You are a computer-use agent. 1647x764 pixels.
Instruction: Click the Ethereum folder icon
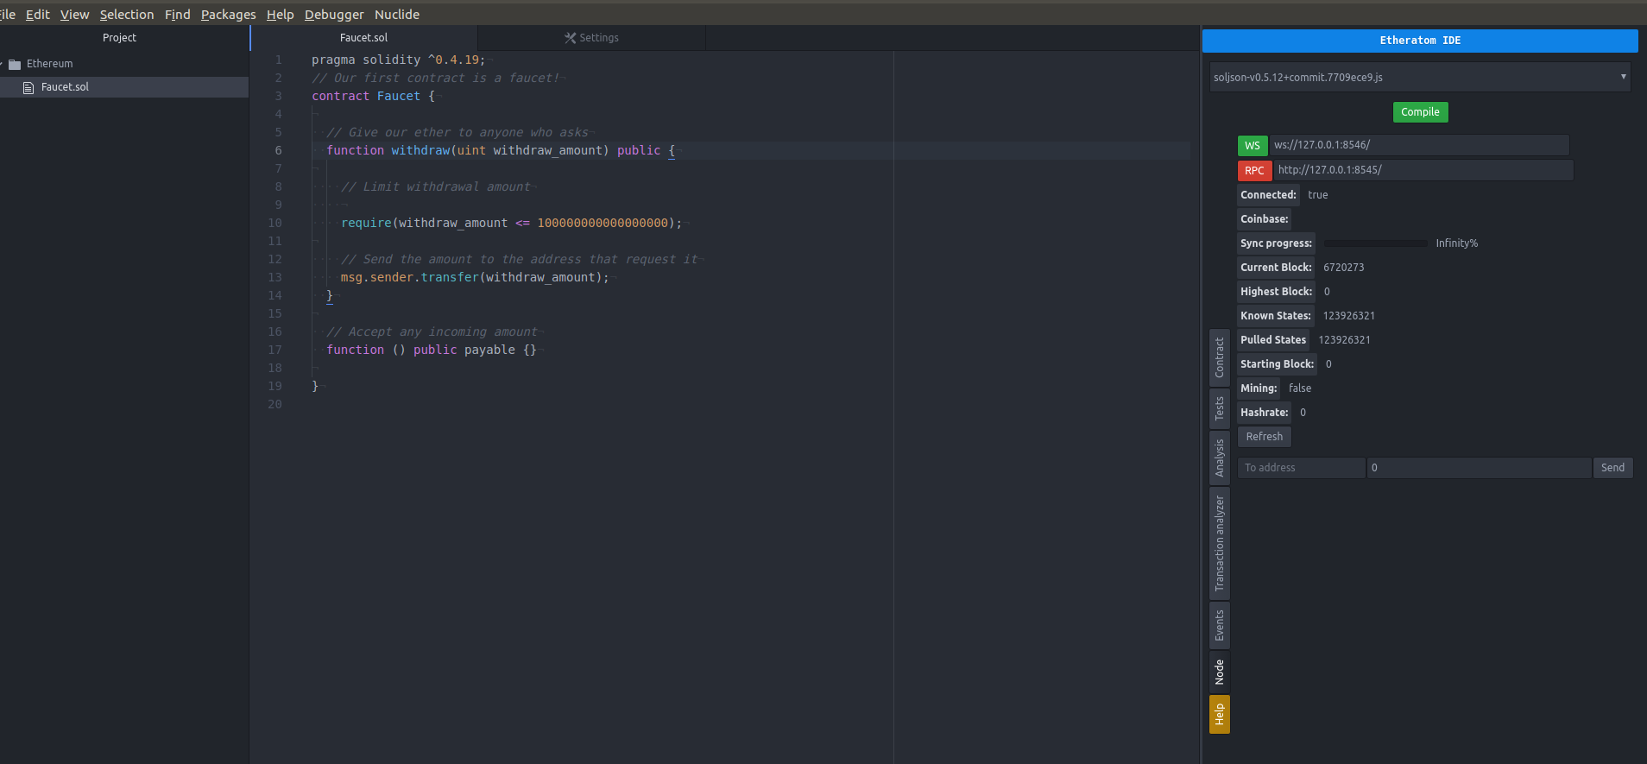pos(15,64)
